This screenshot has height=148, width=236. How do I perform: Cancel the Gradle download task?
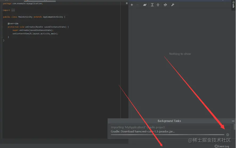227,135
